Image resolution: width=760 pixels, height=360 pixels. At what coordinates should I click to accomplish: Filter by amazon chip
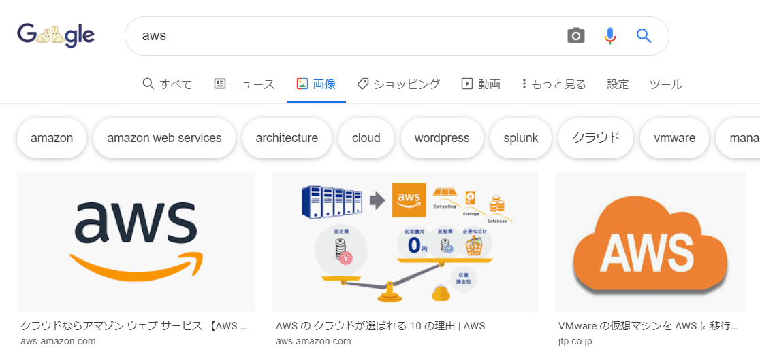point(52,138)
